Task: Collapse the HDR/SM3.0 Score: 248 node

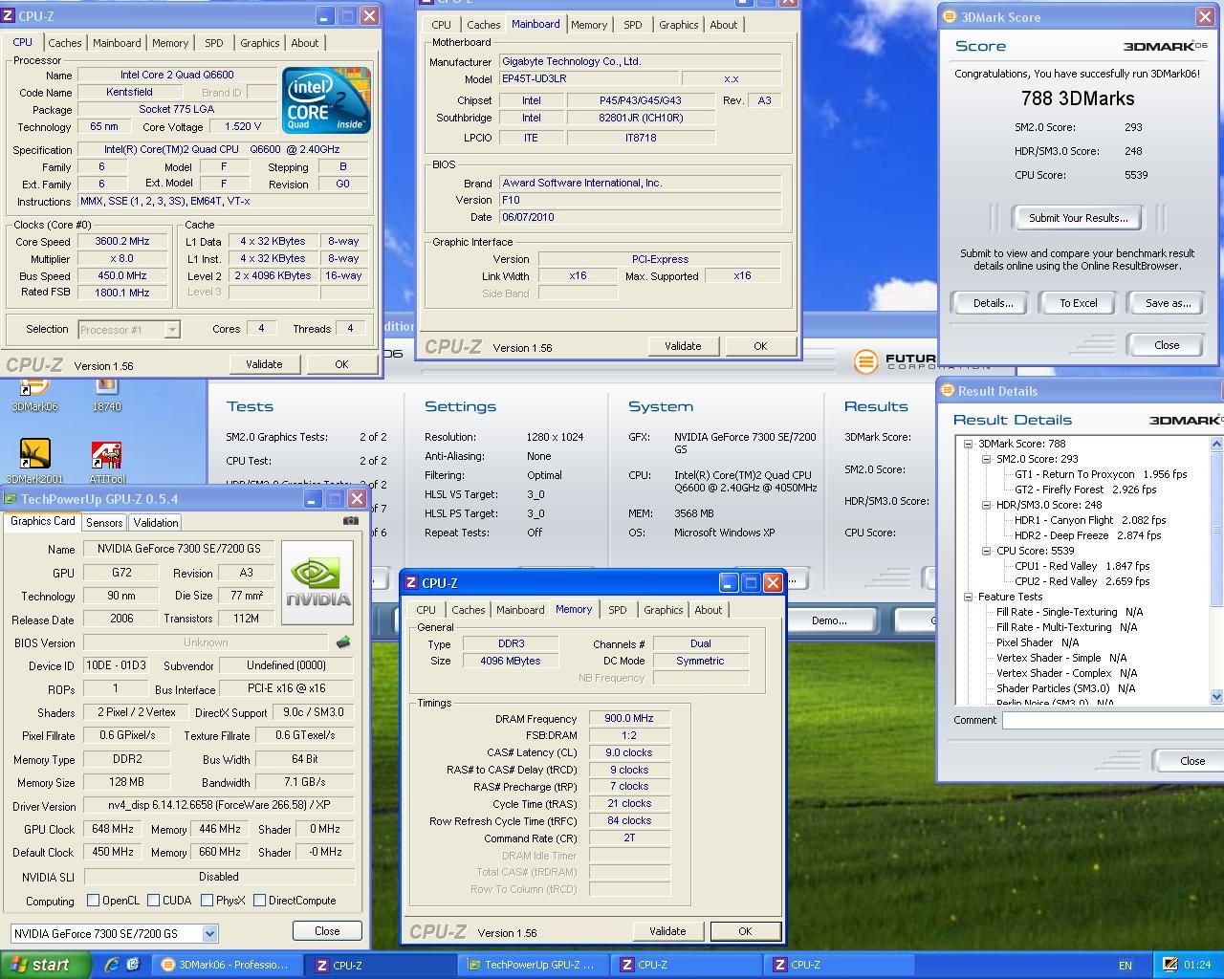Action: [986, 505]
